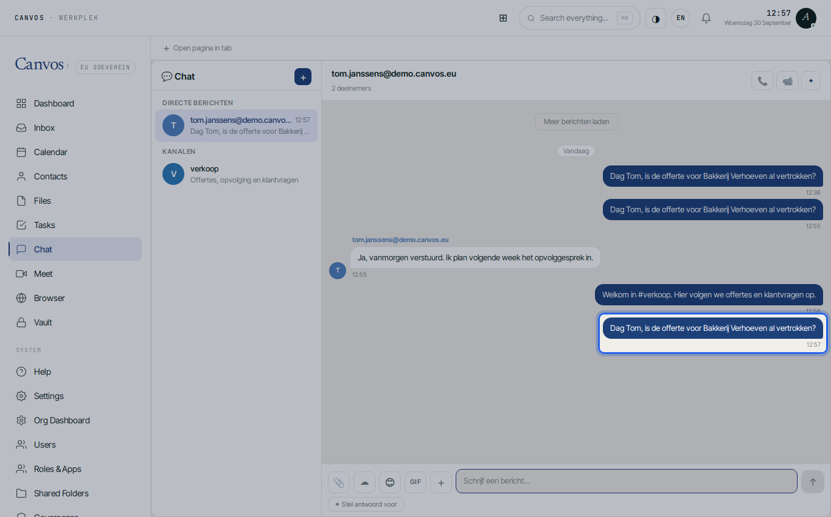This screenshot has width=831, height=517.
Task: Open Browser in sidebar
Action: coord(75,298)
